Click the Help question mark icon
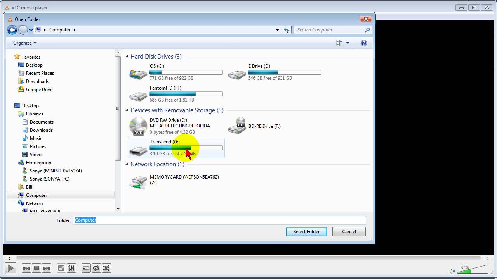 pyautogui.click(x=363, y=43)
